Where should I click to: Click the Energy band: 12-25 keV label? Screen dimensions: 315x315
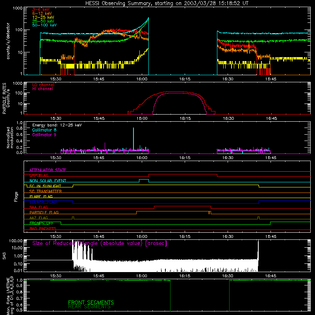point(57,125)
